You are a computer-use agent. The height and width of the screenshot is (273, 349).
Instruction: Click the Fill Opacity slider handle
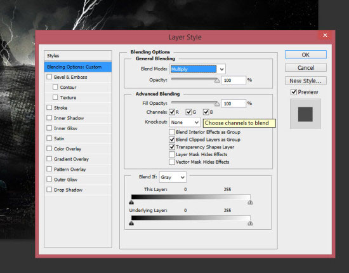click(217, 103)
